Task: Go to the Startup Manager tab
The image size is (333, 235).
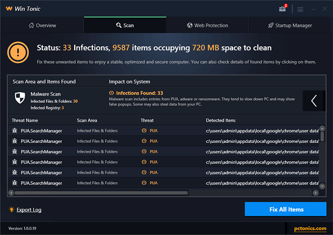Action: 290,25
